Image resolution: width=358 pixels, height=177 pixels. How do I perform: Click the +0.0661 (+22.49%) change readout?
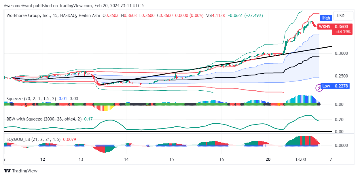[x=245, y=15]
